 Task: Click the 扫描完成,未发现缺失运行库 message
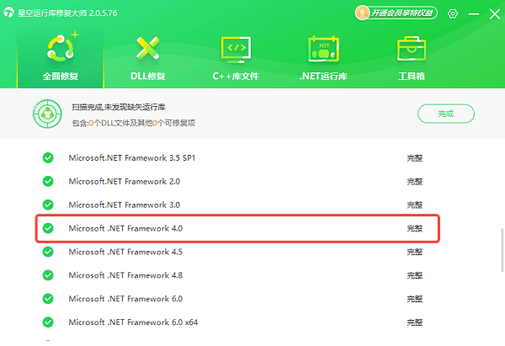[119, 107]
